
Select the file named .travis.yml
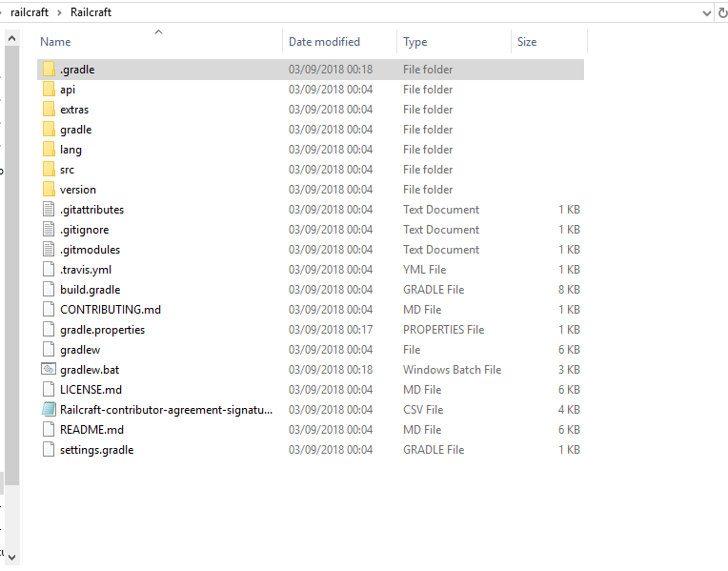[86, 270]
